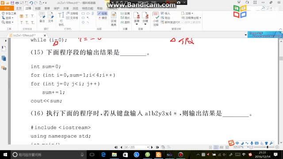Select the 距离 distance measure tool

pos(125,14)
